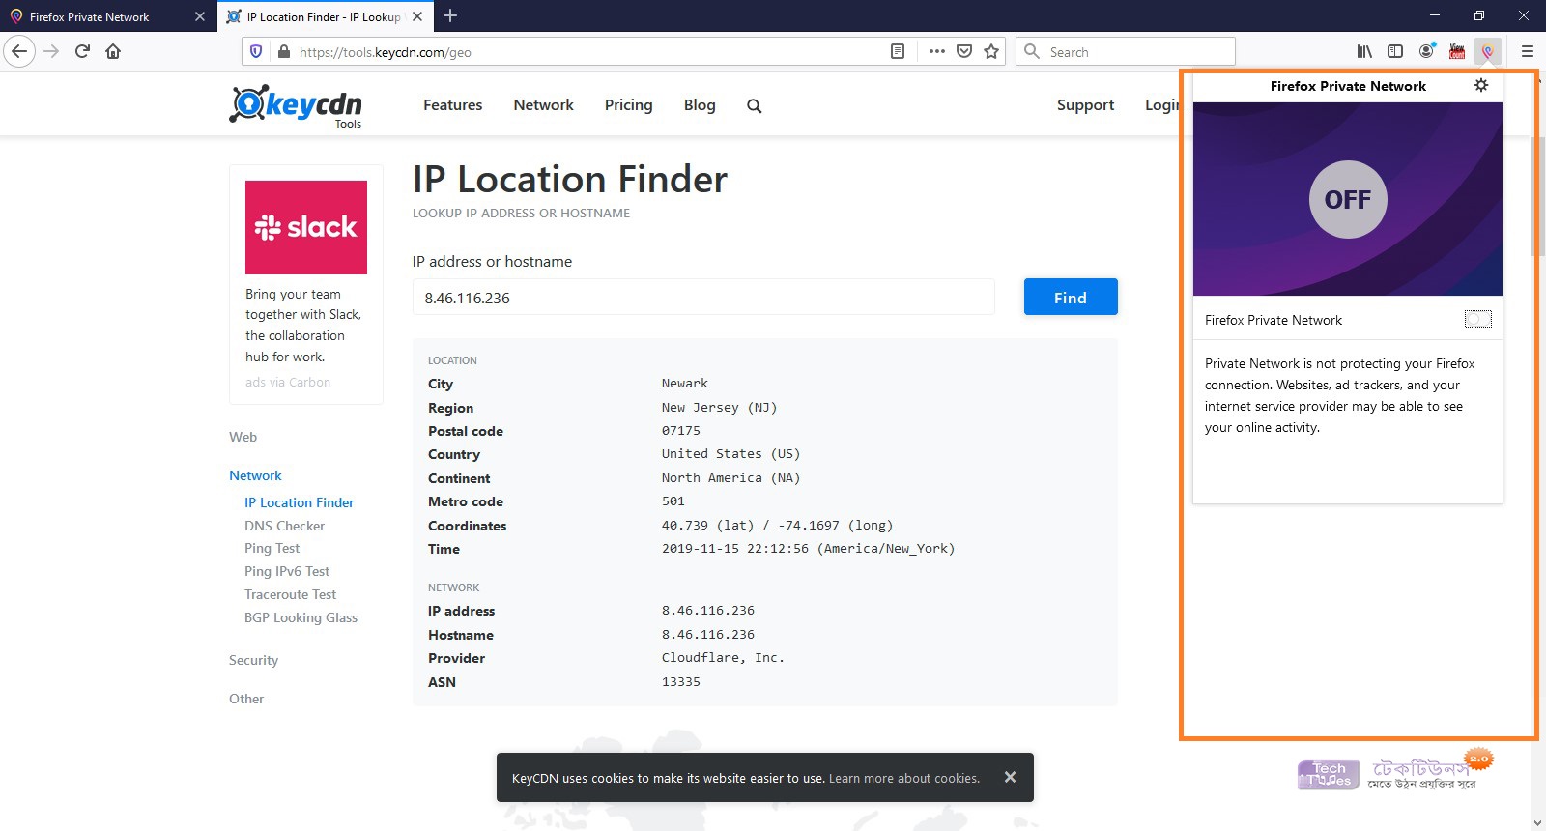Open the Blog nav link

click(x=700, y=104)
